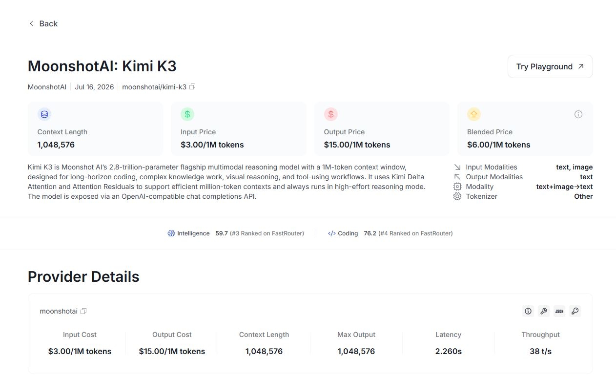The width and height of the screenshot is (616, 378).
Task: Click the yellow Blended Price icon
Action: (x=474, y=114)
